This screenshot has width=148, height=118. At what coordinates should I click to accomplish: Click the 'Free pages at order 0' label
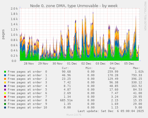(x=27, y=72)
